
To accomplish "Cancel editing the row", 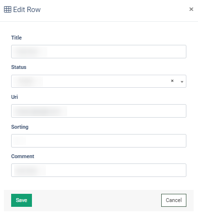I will click(x=174, y=200).
